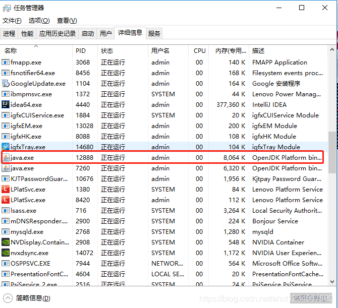Click LPlatSvc.exe icon for PID 1380
Viewport: 338px width, 308px height.
coord(6,190)
